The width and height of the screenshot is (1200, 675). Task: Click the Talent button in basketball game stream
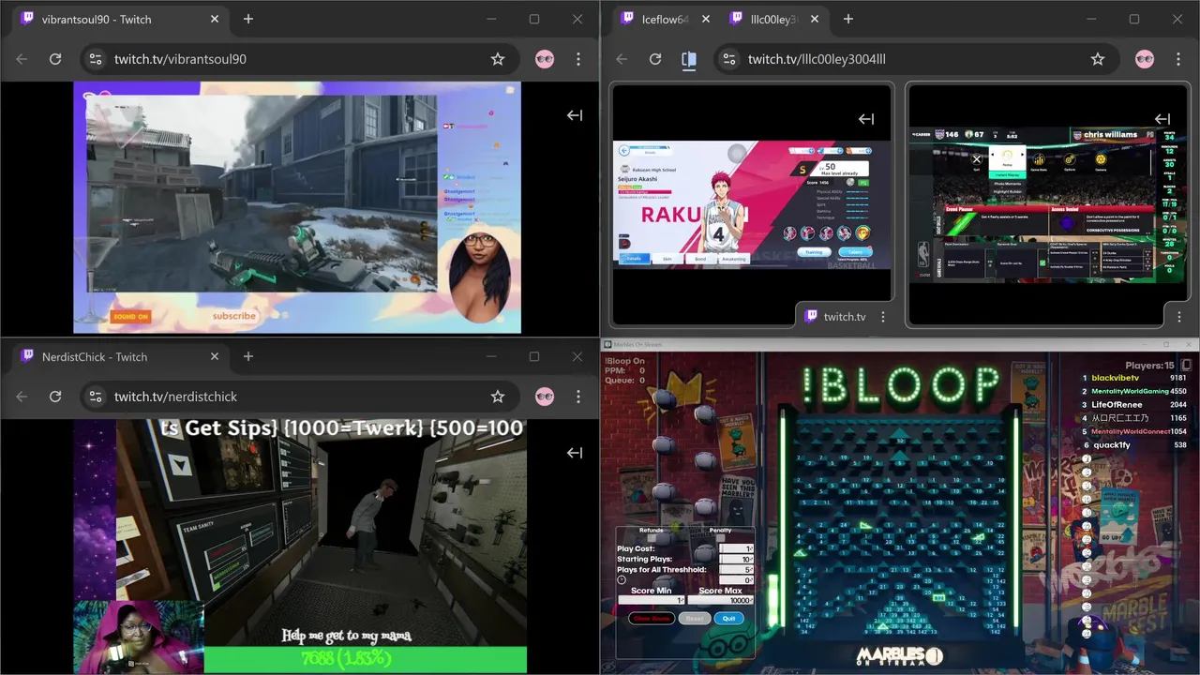(x=855, y=252)
